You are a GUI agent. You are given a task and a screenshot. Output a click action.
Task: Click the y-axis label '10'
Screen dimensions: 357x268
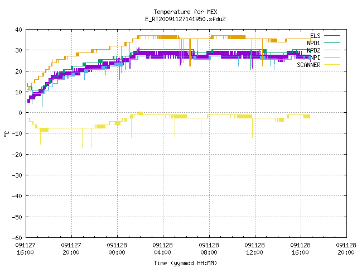pyautogui.click(x=18, y=92)
